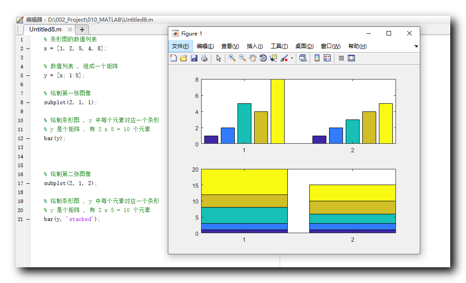Activate the Zoom In magnifier tool
Viewport: 466px width, 283px height.
(x=232, y=58)
